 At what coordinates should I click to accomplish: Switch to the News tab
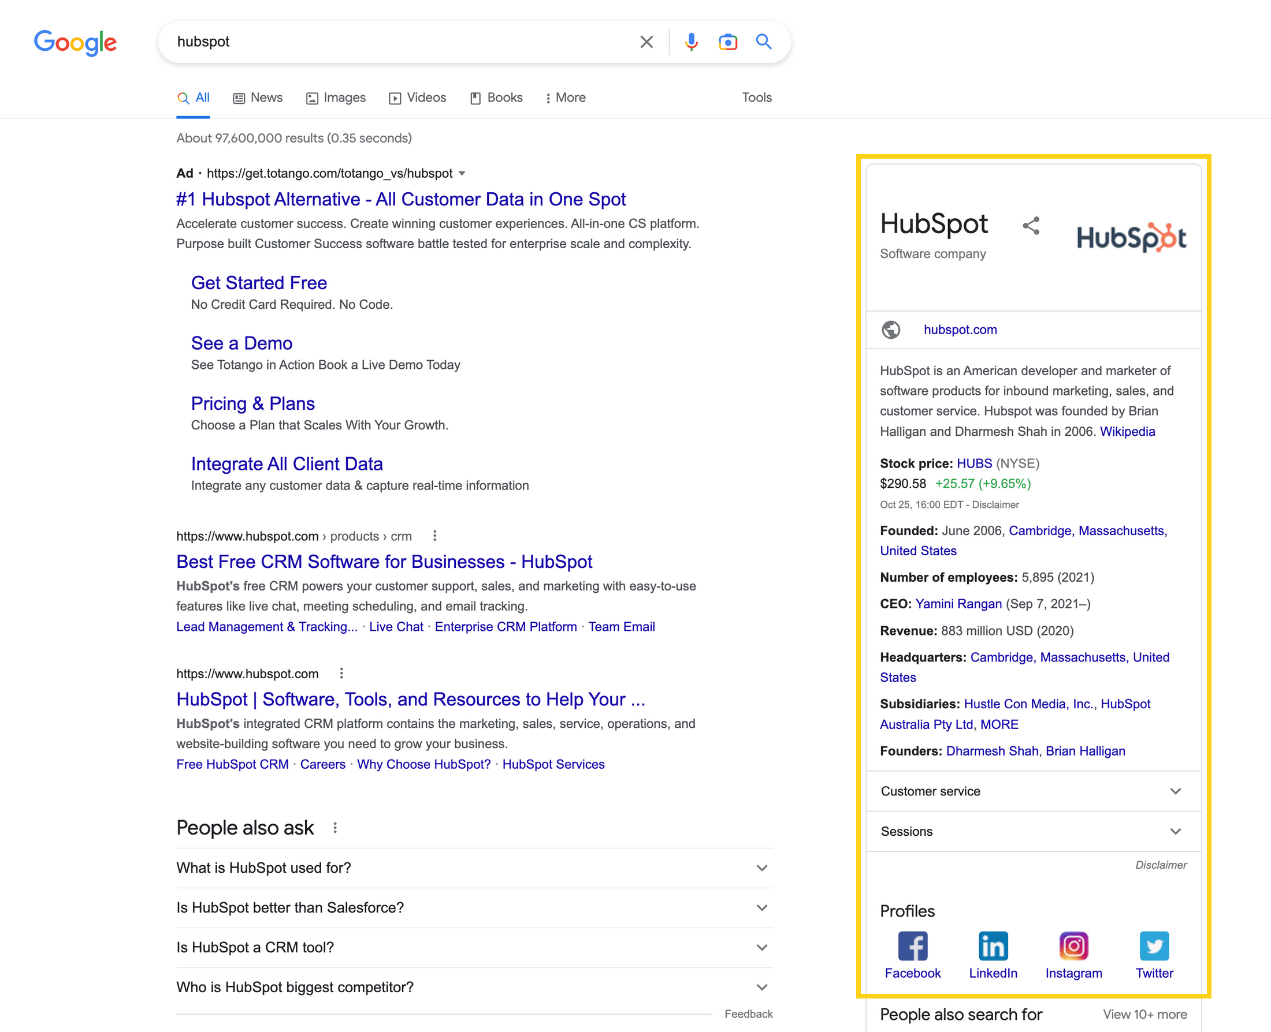pos(258,98)
